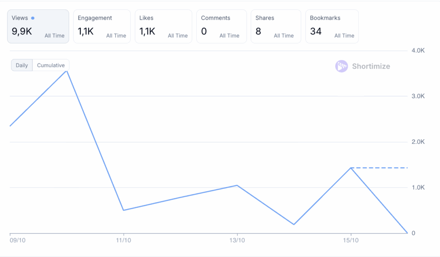Click the Shortimize watermark text
Image resolution: width=440 pixels, height=257 pixels.
coord(371,66)
